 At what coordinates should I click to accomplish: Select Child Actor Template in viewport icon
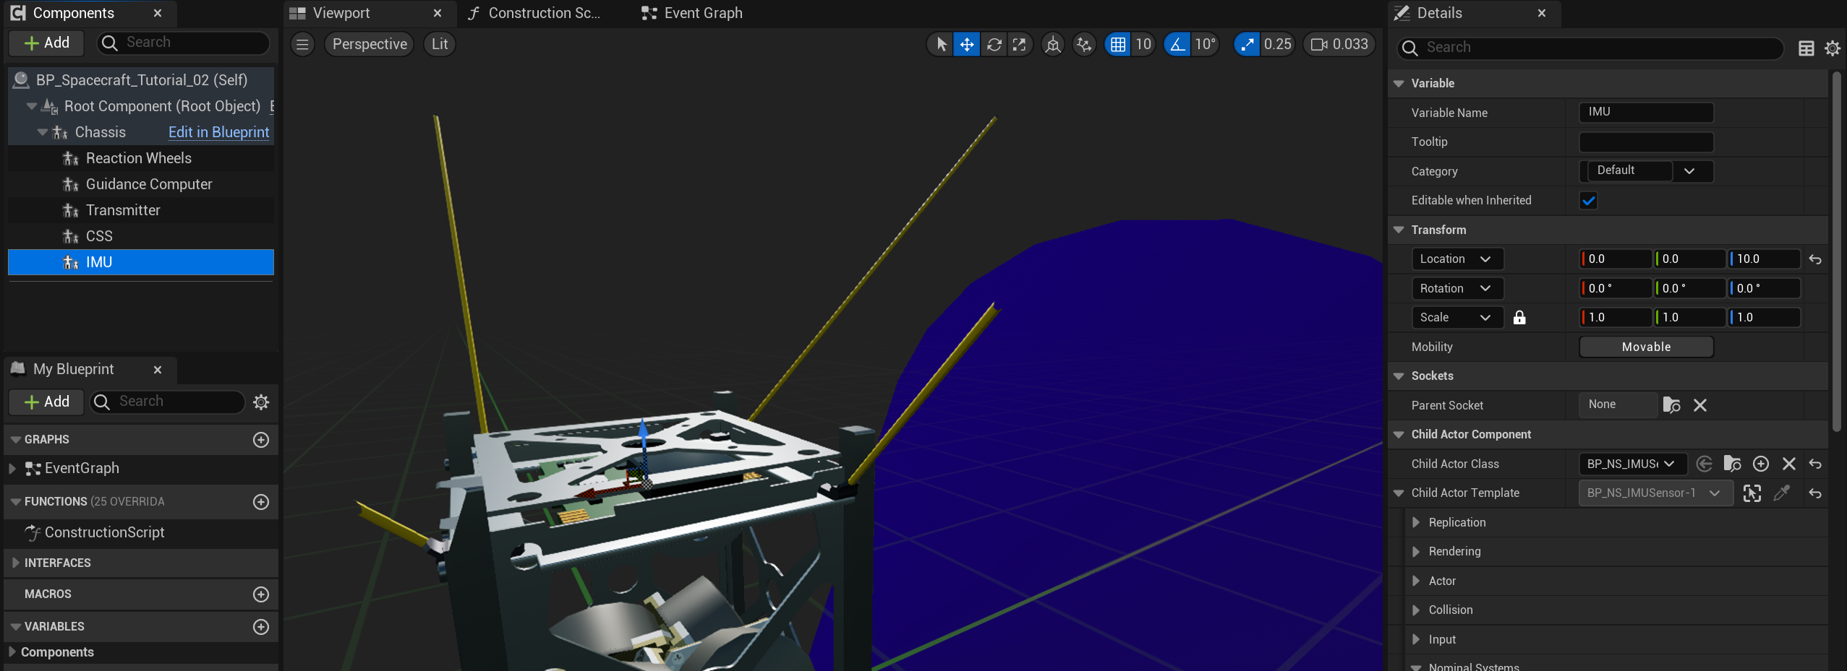click(x=1752, y=493)
